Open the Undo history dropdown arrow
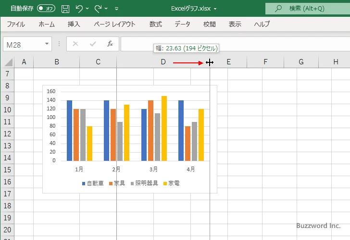This screenshot has height=240, width=350. (87, 9)
